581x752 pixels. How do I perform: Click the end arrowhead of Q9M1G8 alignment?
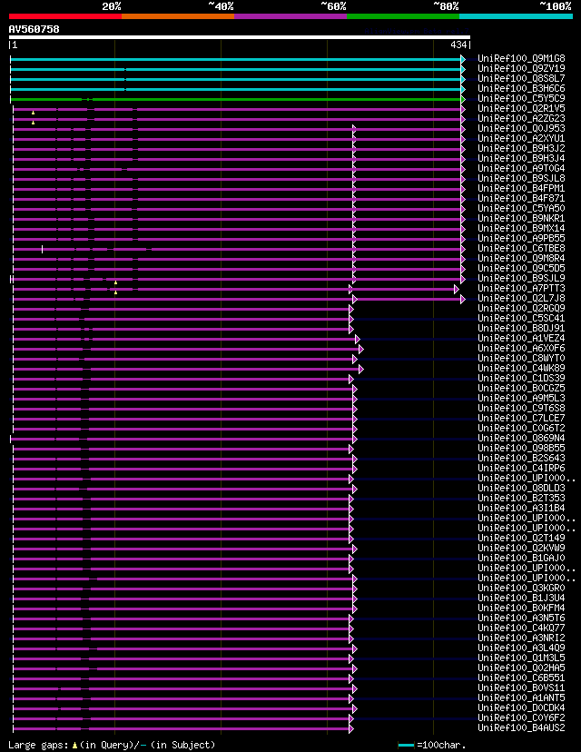click(x=463, y=59)
